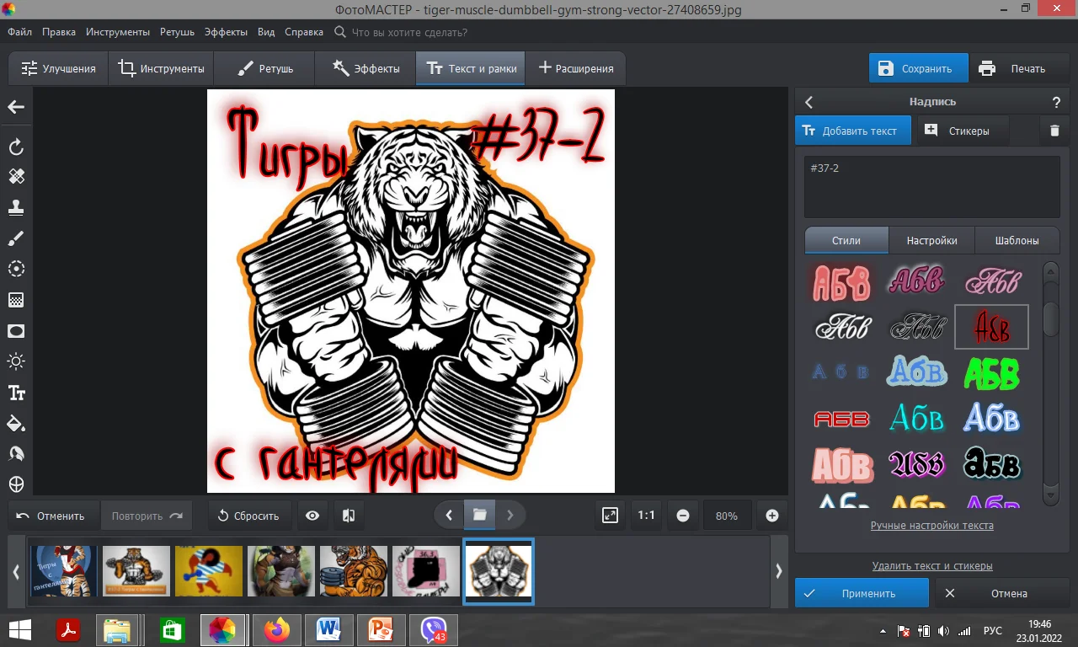Open the Эффекты menu in menu bar
This screenshot has height=647, width=1078.
(x=226, y=32)
